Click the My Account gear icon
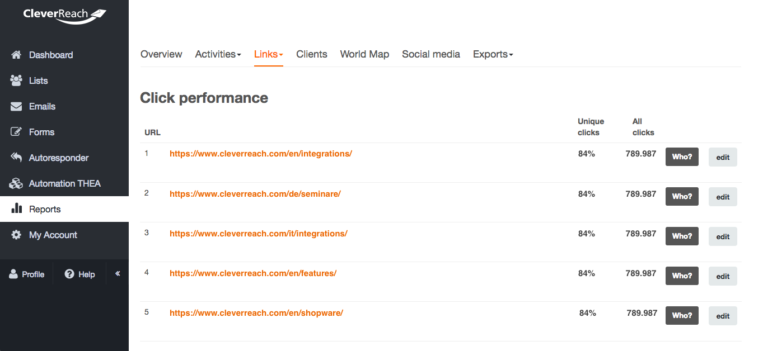The image size is (763, 351). (x=16, y=235)
